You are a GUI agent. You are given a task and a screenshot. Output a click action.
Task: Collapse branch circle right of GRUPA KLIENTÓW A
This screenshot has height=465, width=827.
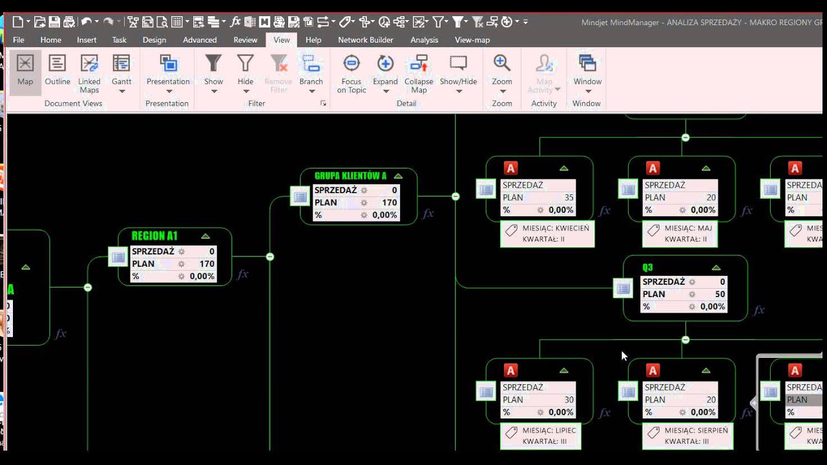click(455, 196)
